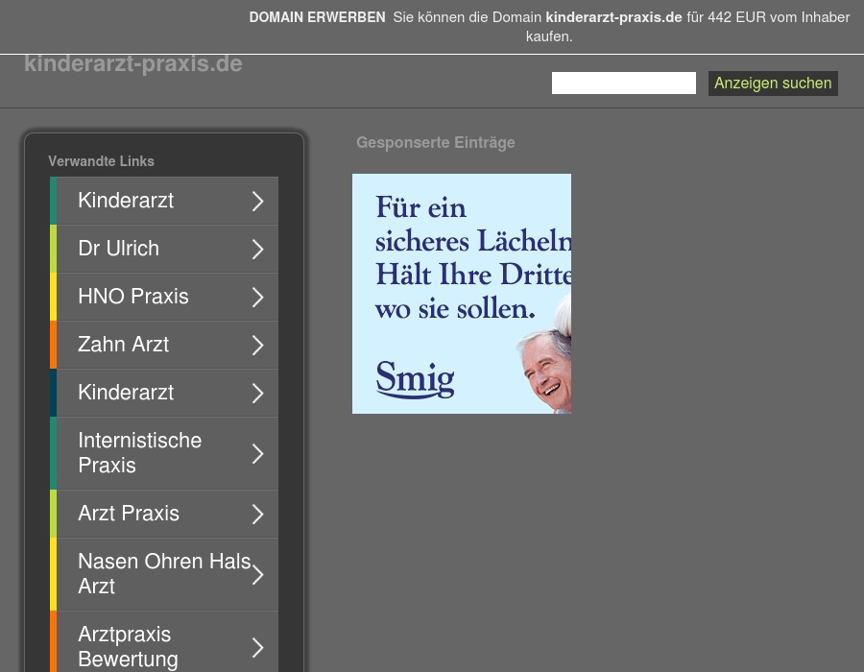Image resolution: width=864 pixels, height=672 pixels.
Task: Click the chevron on the topmost Kinderarzt entry
Action: tap(257, 202)
